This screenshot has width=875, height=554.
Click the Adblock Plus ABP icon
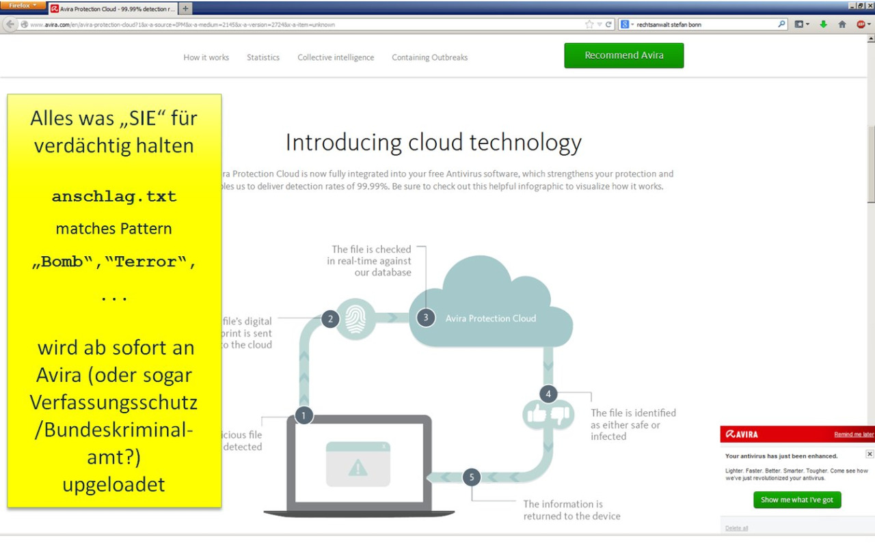pos(860,24)
